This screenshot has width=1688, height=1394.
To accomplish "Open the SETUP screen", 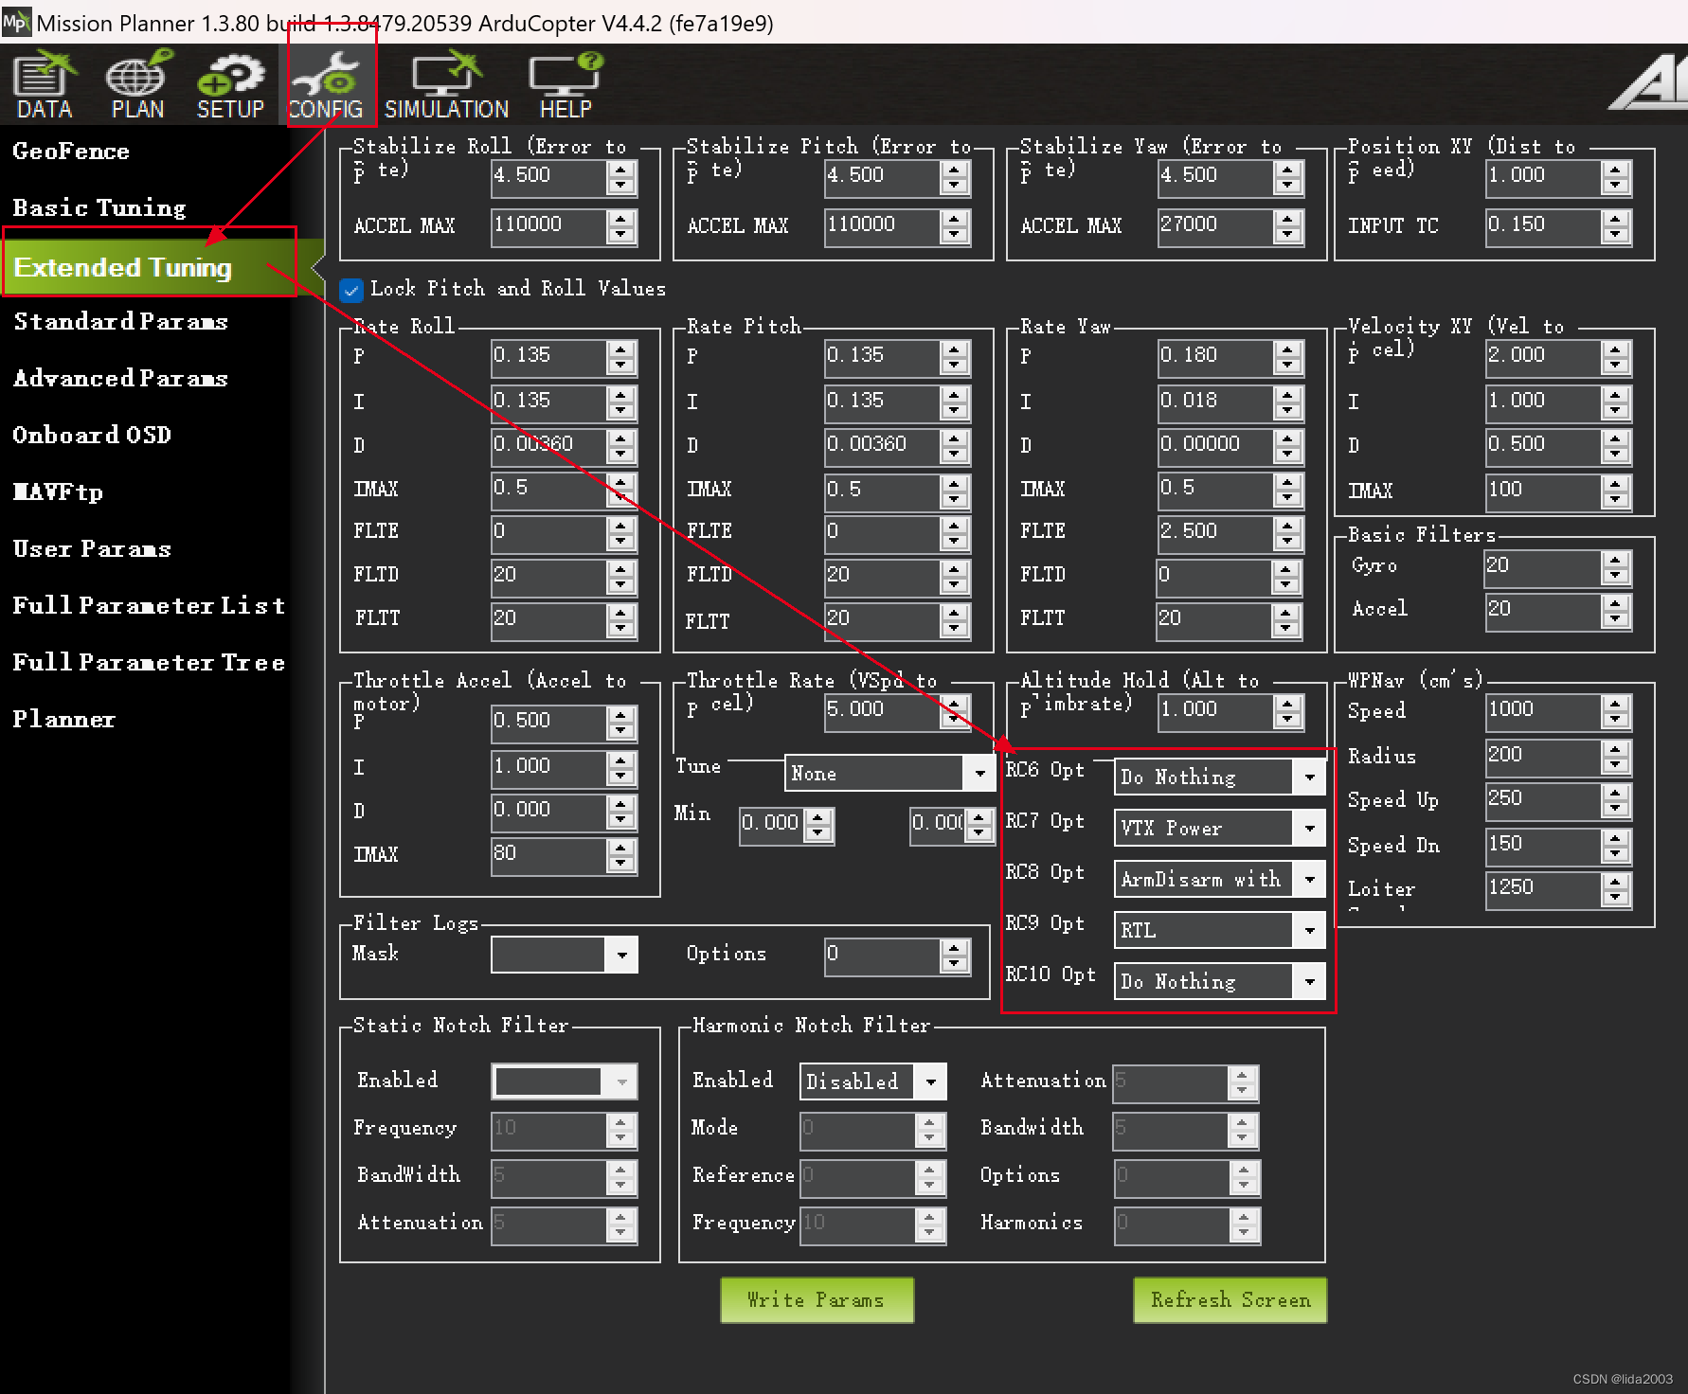I will tap(230, 85).
